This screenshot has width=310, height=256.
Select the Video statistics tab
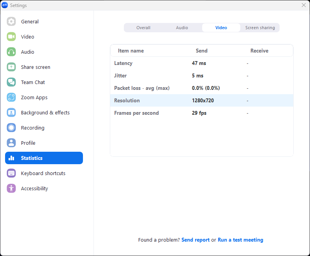tap(221, 28)
